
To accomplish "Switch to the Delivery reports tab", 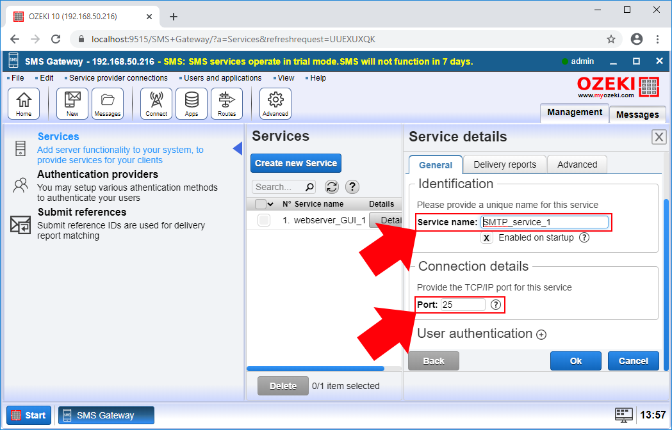I will click(x=505, y=164).
